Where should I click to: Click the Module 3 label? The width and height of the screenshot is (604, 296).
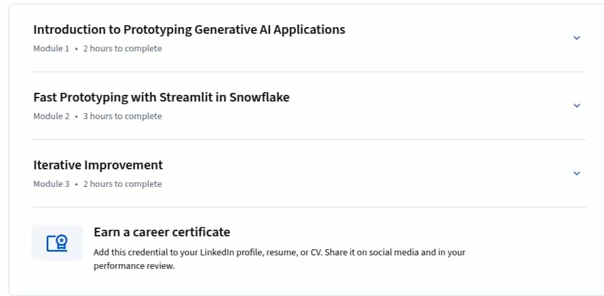51,184
